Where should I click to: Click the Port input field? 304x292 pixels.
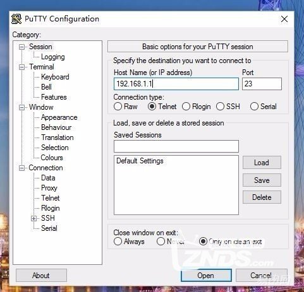click(x=262, y=84)
